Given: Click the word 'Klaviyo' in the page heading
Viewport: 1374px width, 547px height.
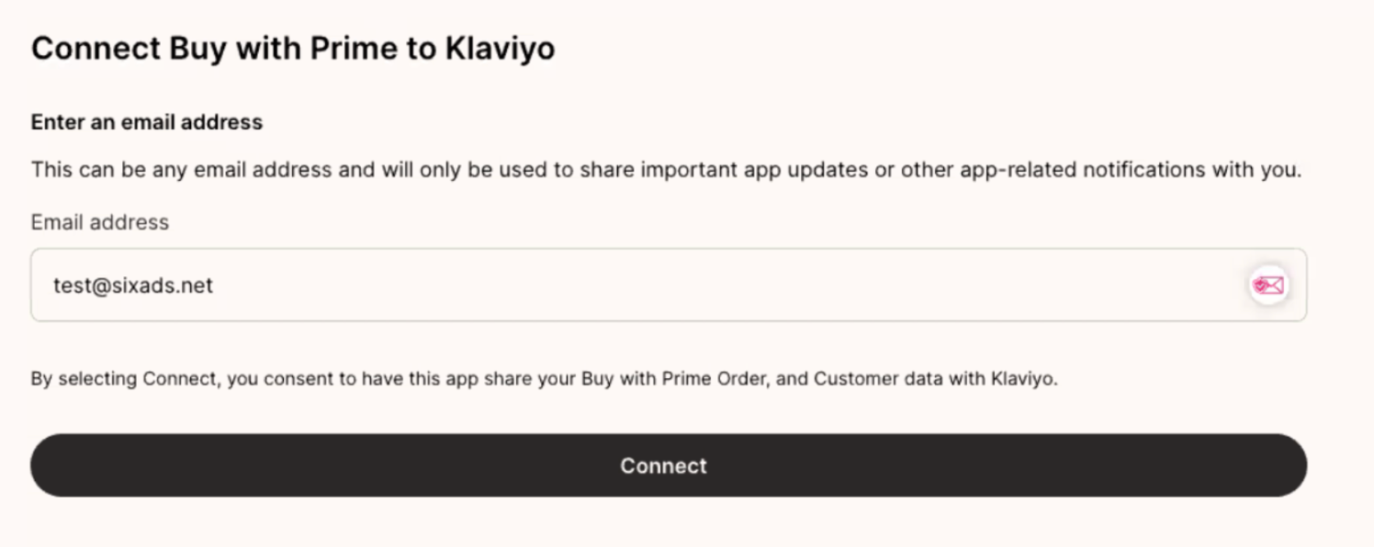Looking at the screenshot, I should point(500,48).
